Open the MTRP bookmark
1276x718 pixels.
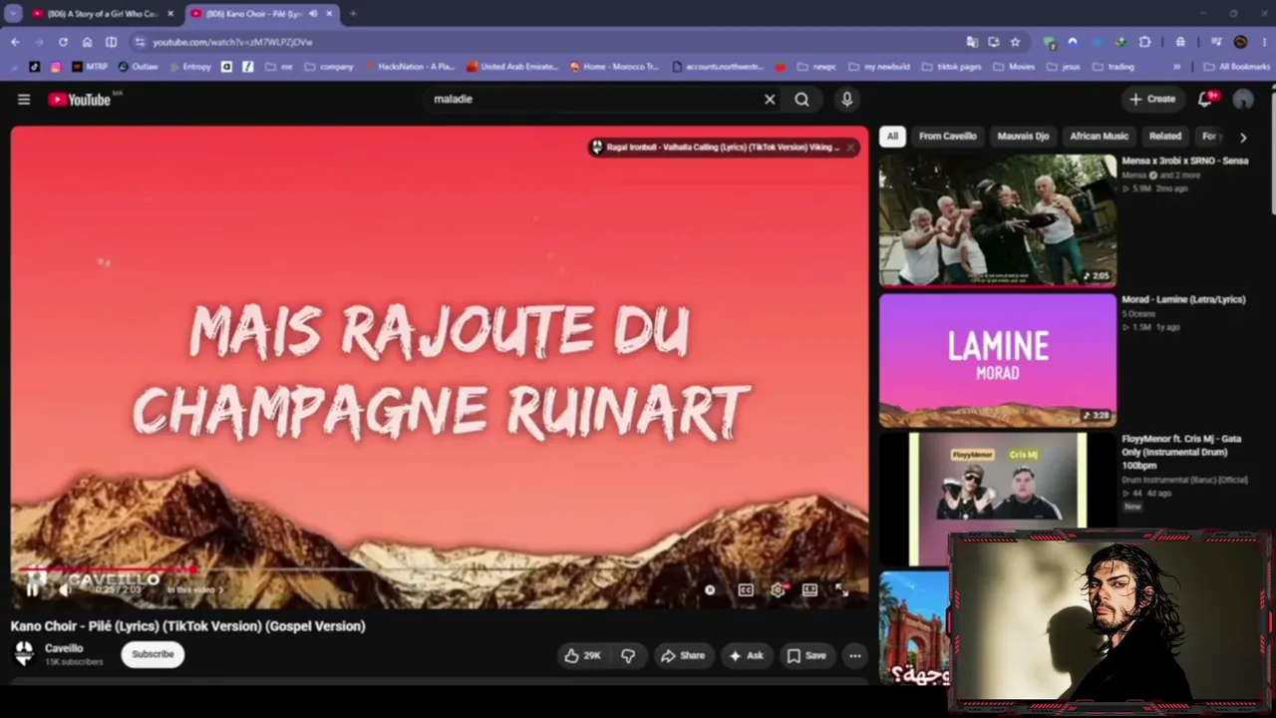[x=90, y=67]
